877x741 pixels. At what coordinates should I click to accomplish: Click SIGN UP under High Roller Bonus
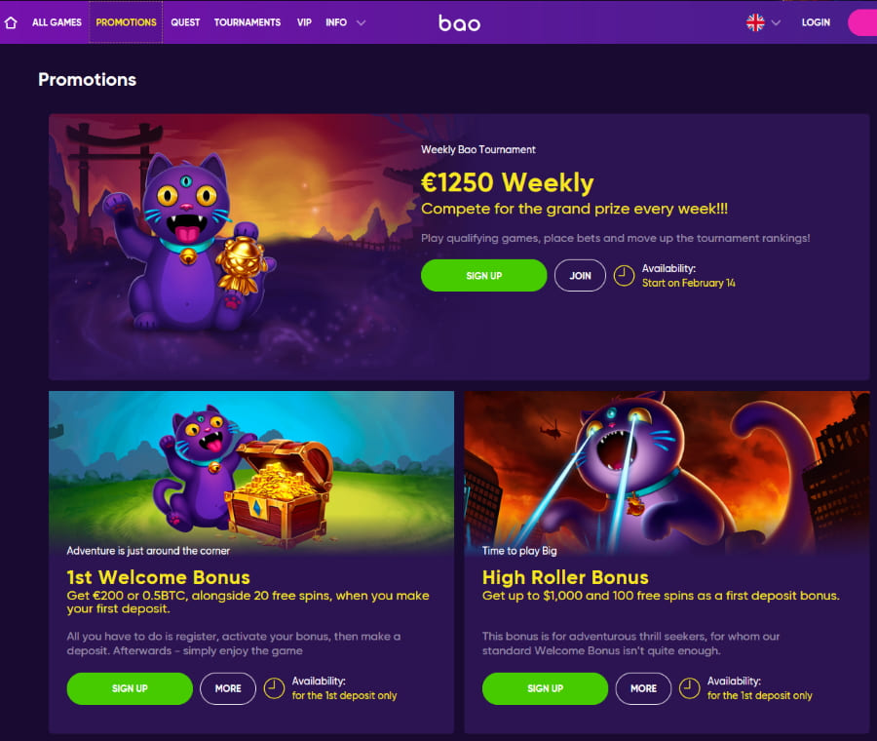click(x=546, y=688)
